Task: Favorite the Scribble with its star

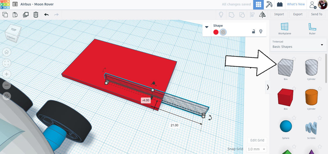Action: [319, 118]
